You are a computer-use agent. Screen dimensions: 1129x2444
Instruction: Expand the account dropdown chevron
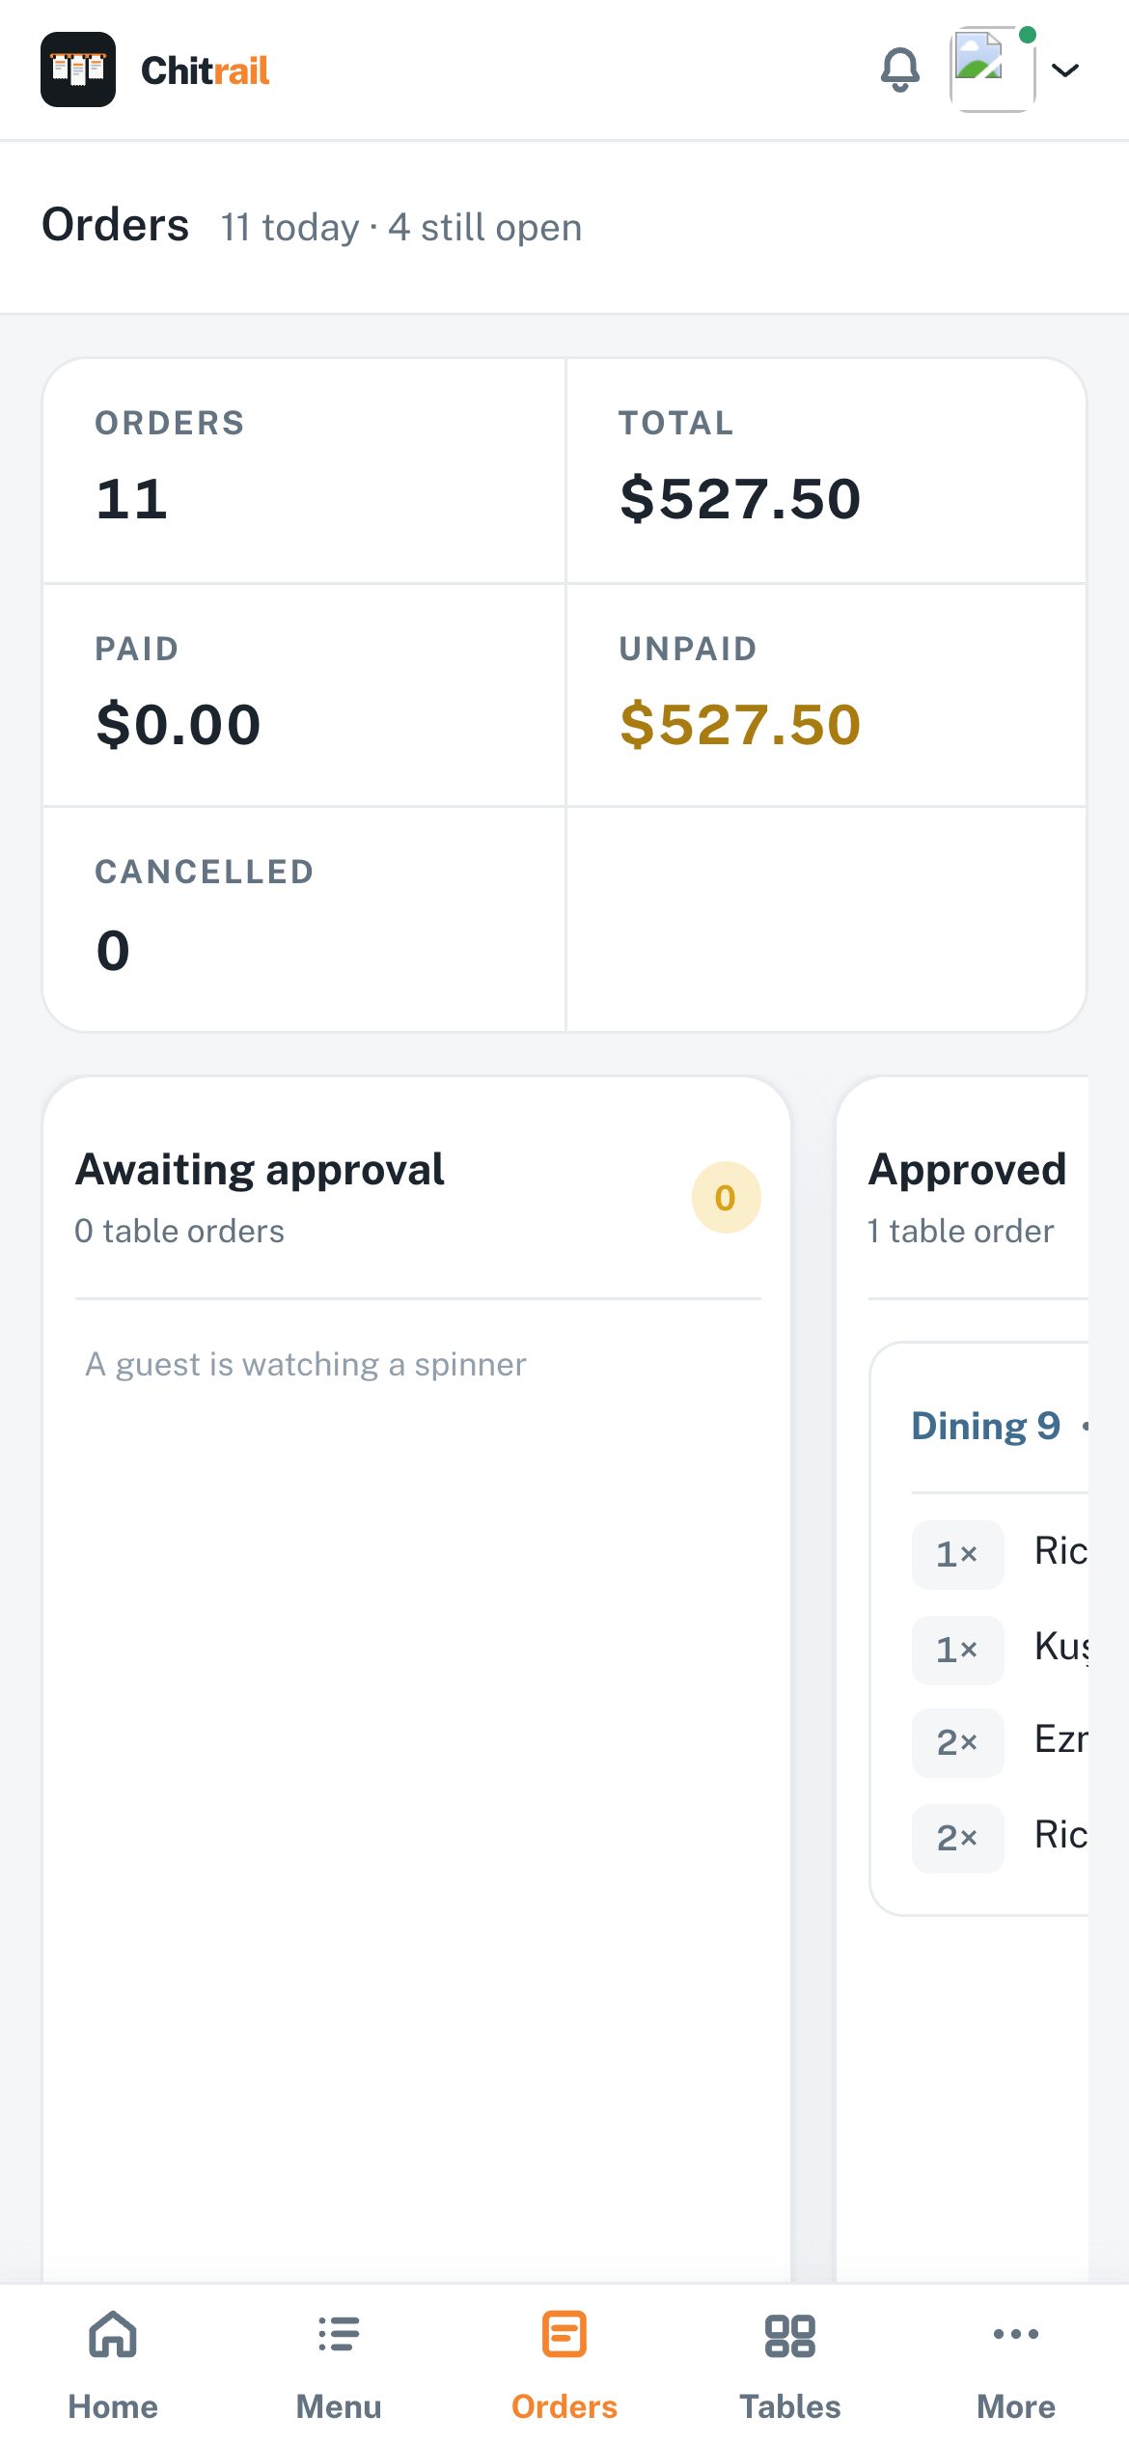pyautogui.click(x=1064, y=69)
